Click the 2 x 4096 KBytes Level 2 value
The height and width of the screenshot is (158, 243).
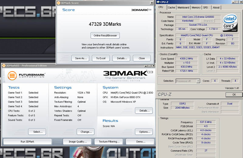(x=228, y=67)
